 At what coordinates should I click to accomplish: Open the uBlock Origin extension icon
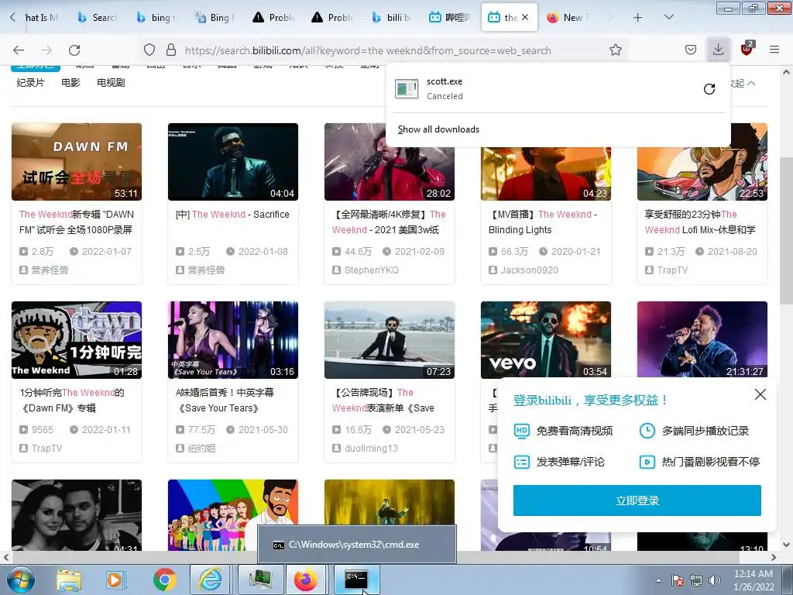(747, 49)
